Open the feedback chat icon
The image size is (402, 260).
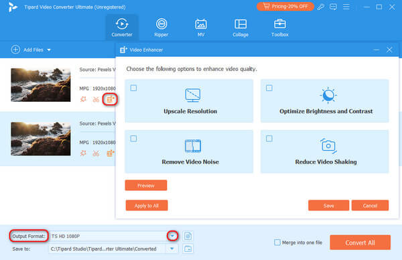click(x=333, y=7)
